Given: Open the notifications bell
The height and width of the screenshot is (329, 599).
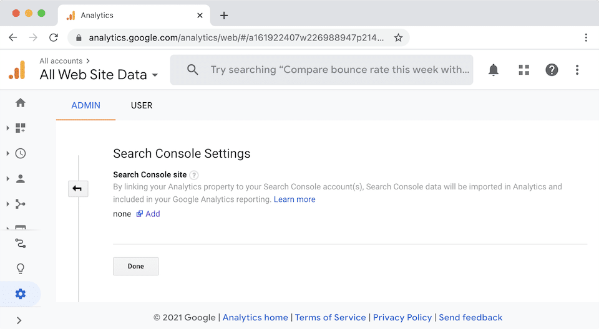Looking at the screenshot, I should (x=494, y=70).
